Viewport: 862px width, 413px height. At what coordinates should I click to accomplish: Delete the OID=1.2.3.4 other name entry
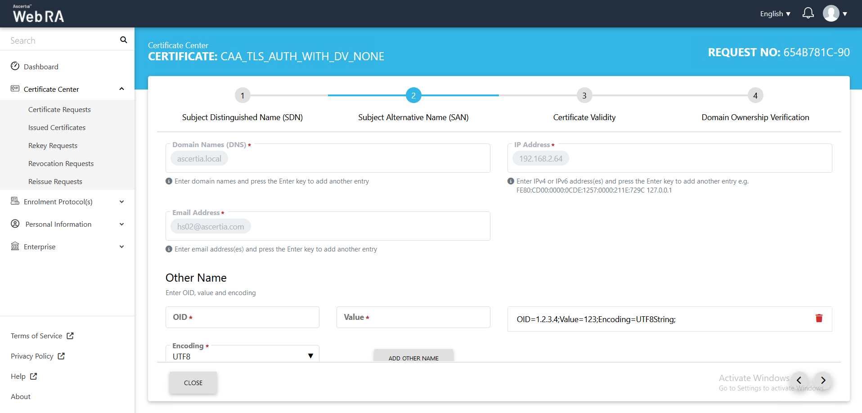(819, 319)
